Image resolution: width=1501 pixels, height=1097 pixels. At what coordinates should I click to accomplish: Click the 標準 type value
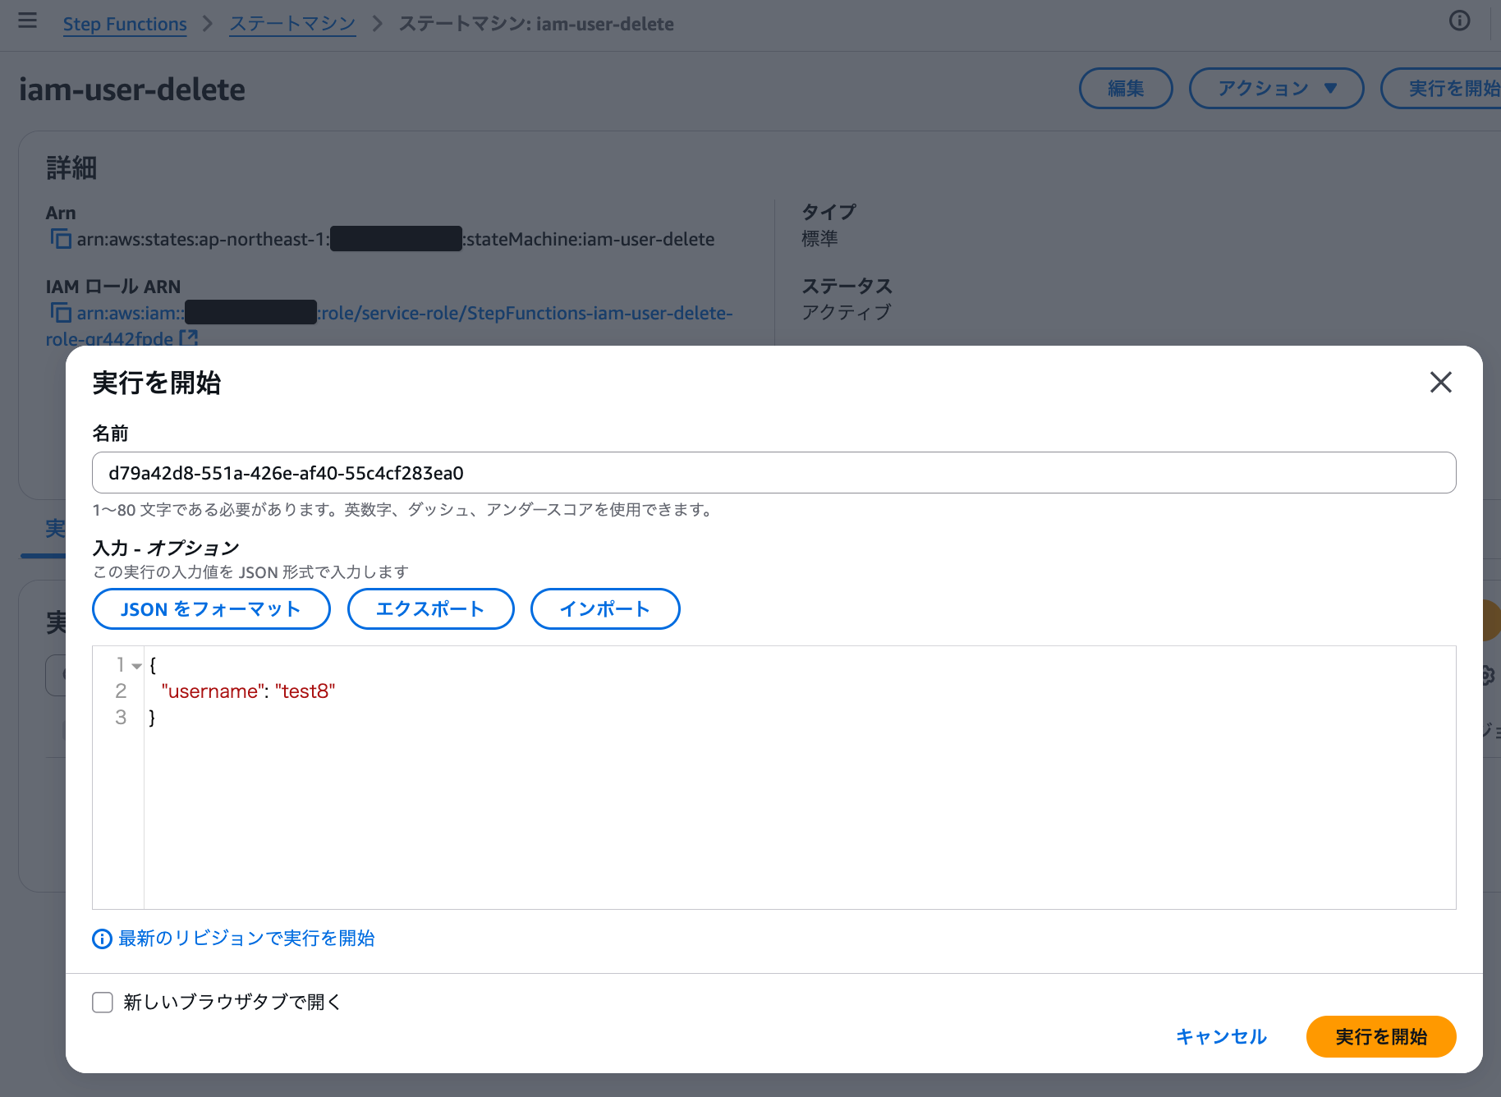coord(819,238)
